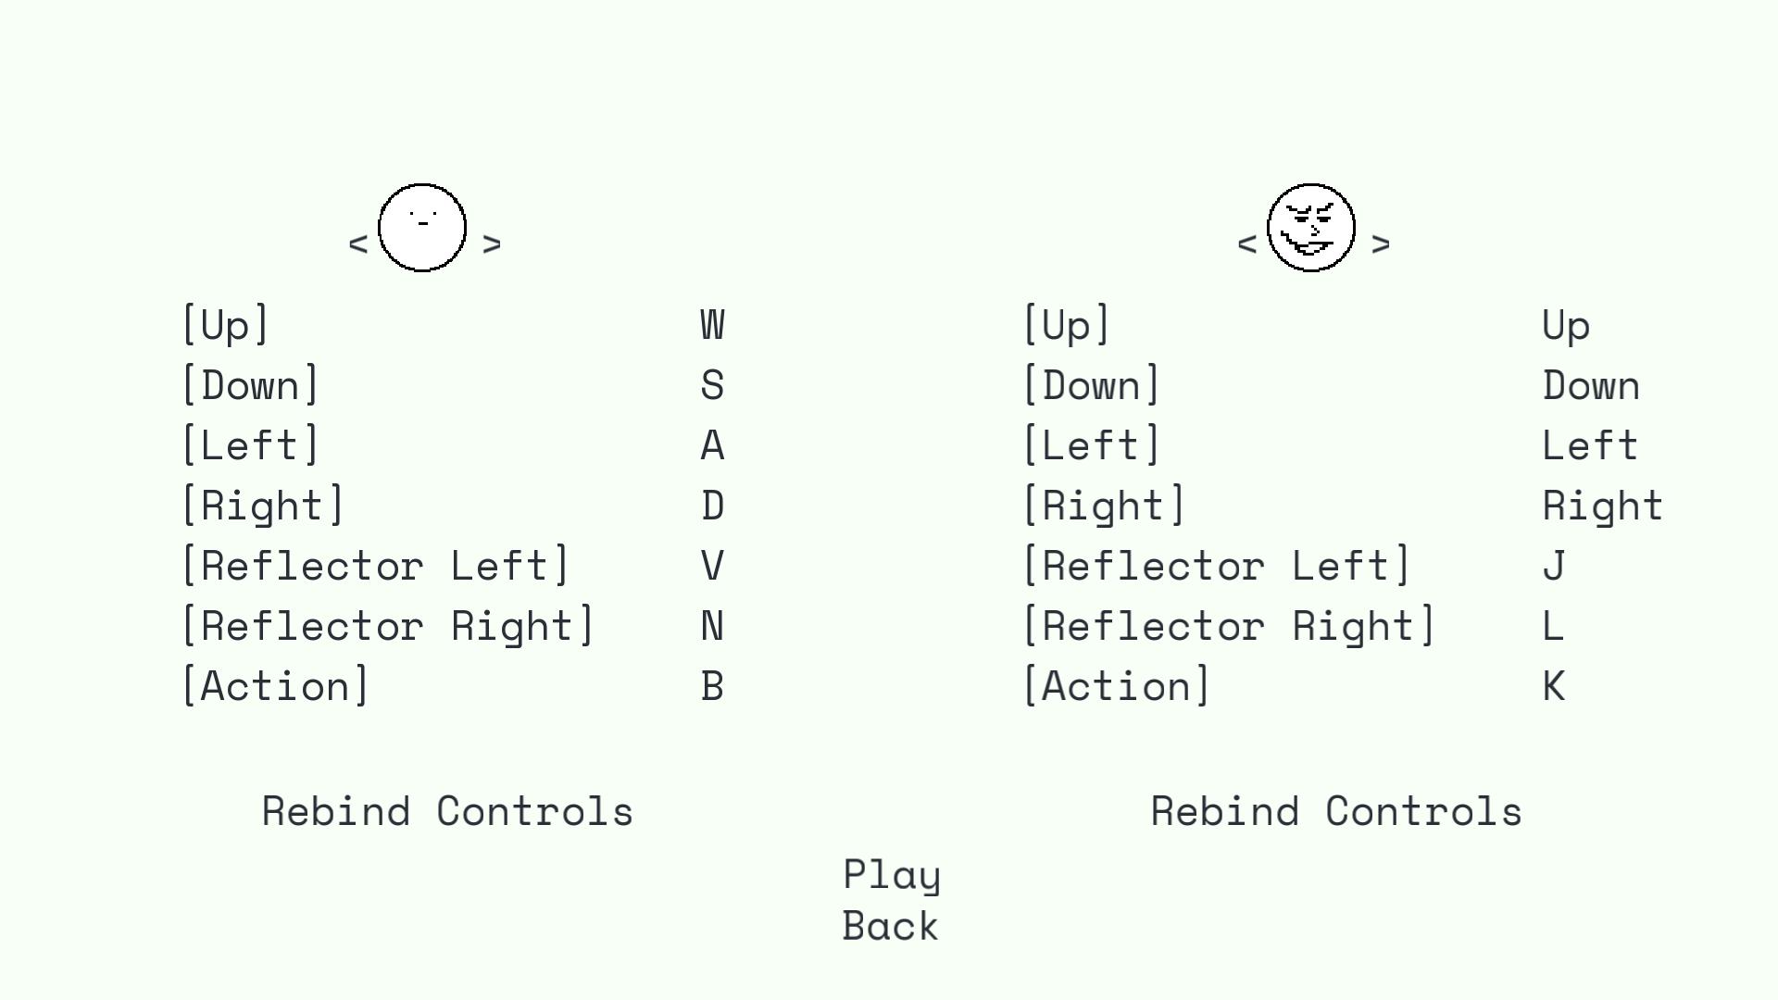Select Player 1 Up binding W
The height and width of the screenshot is (1000, 1778).
point(710,323)
